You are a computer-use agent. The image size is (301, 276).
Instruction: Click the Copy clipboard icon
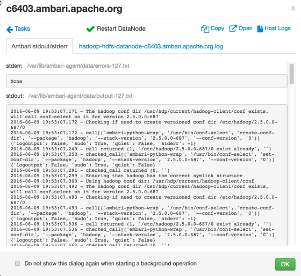(205, 29)
